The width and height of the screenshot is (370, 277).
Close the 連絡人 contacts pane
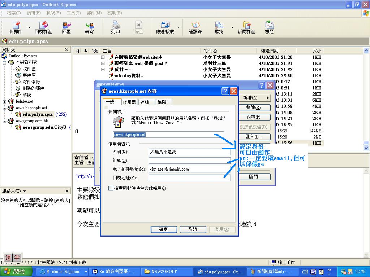point(67,191)
